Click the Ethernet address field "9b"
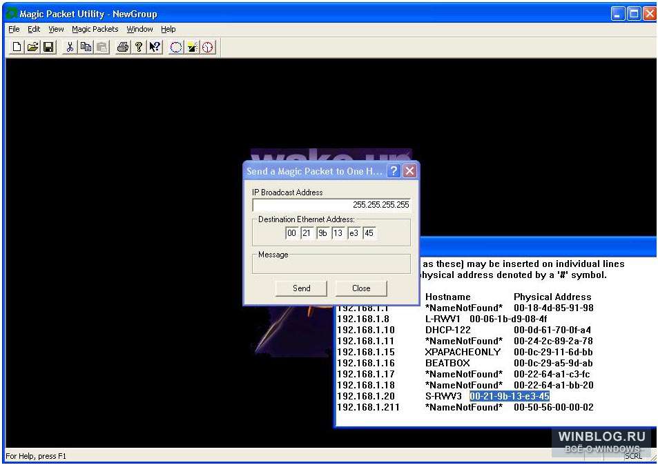658x465 pixels. (322, 233)
